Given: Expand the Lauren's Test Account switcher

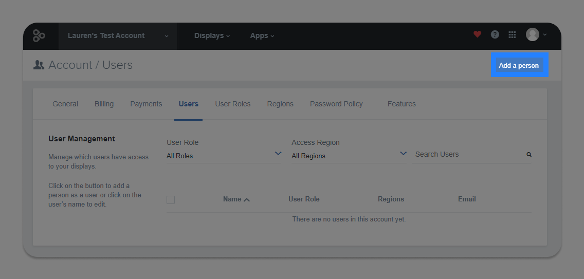Looking at the screenshot, I should pyautogui.click(x=118, y=36).
